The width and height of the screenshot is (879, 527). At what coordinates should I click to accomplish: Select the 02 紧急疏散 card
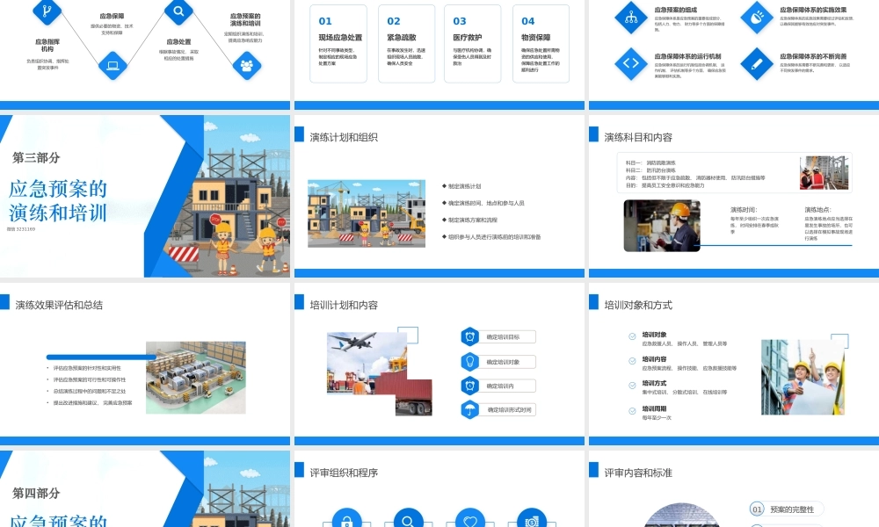tap(406, 44)
